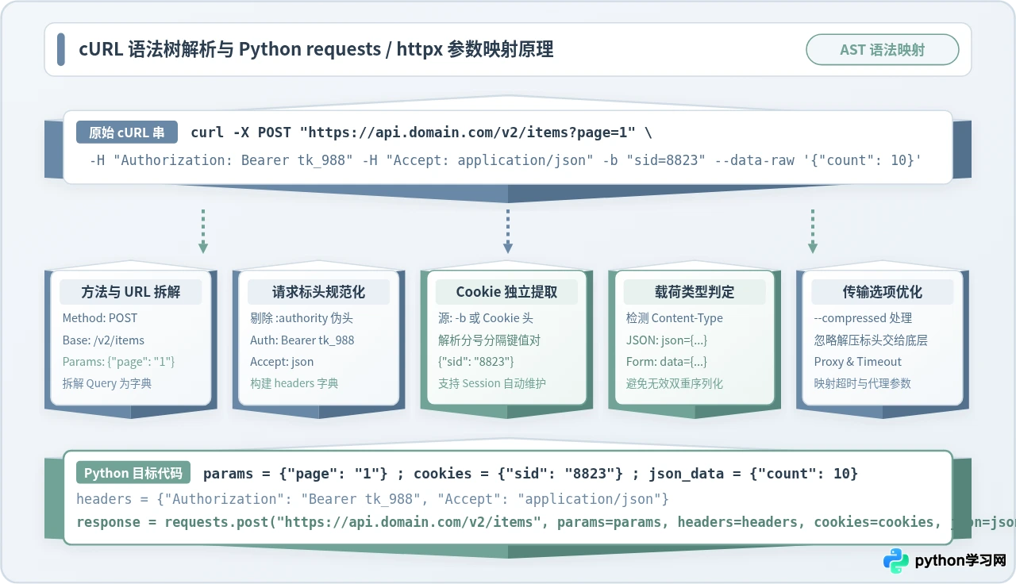Click the "源: -b 或 Cookie 头" line
Image resolution: width=1016 pixels, height=584 pixels.
(486, 318)
